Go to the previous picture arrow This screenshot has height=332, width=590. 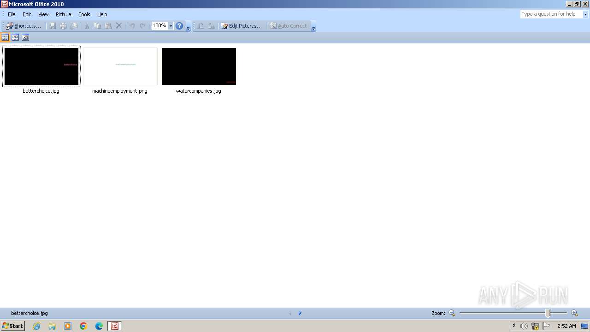[x=290, y=313]
